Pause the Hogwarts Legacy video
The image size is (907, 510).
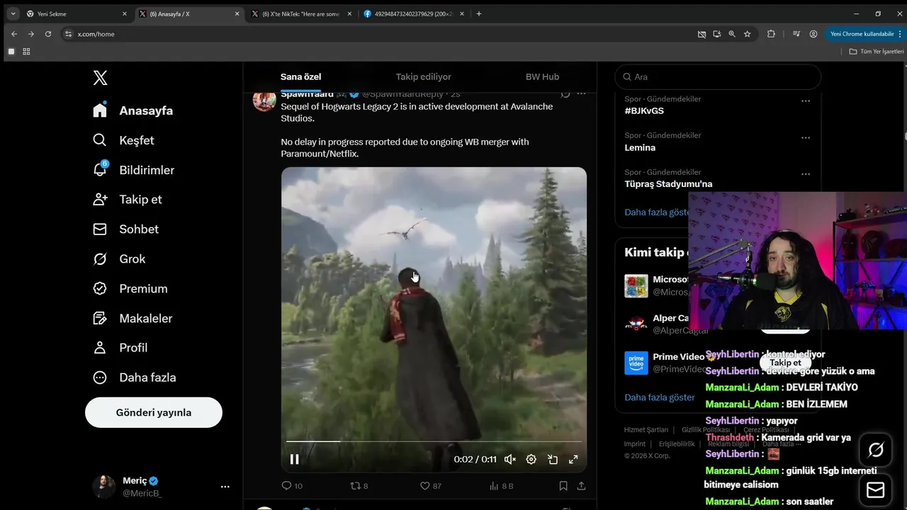pos(295,460)
